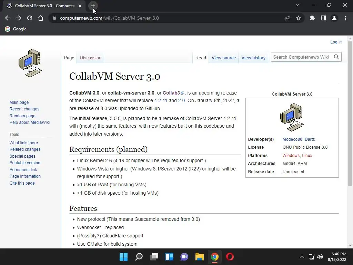
Task: Open developer Modeco80's page
Action: point(292,139)
